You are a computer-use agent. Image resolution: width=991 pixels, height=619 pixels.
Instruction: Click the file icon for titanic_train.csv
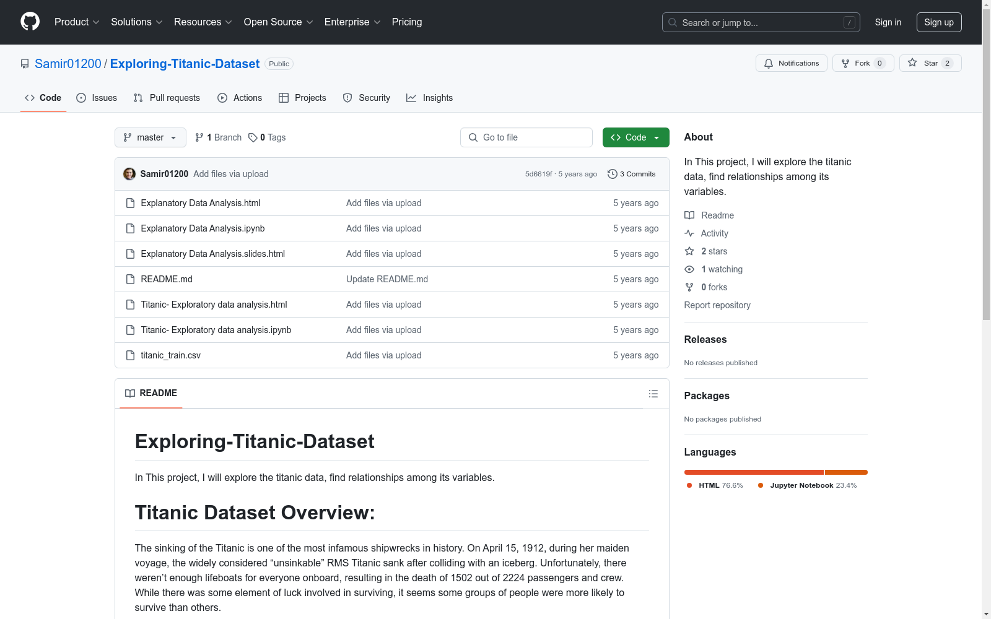130,355
